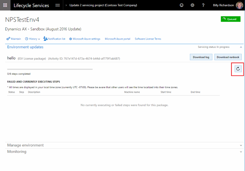Open the Notification list

pos(54,39)
